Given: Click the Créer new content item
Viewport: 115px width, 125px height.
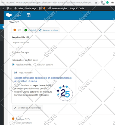Looking at the screenshot, I should pyautogui.click(x=19, y=8).
